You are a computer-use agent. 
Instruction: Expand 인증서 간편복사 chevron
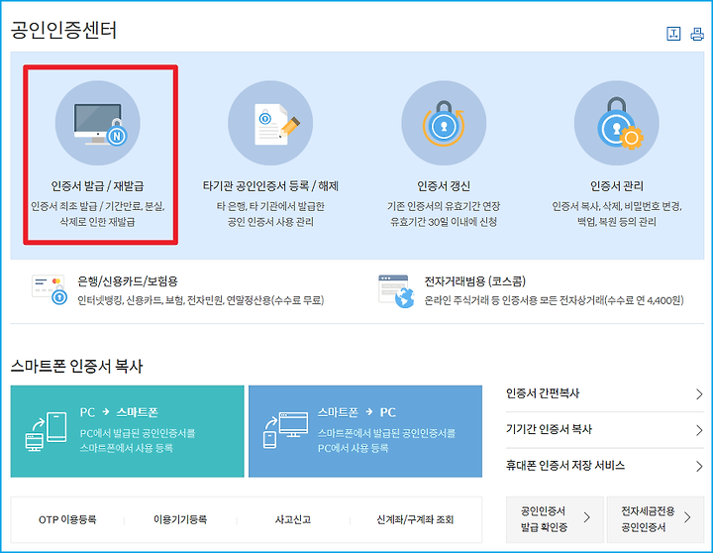tap(699, 394)
